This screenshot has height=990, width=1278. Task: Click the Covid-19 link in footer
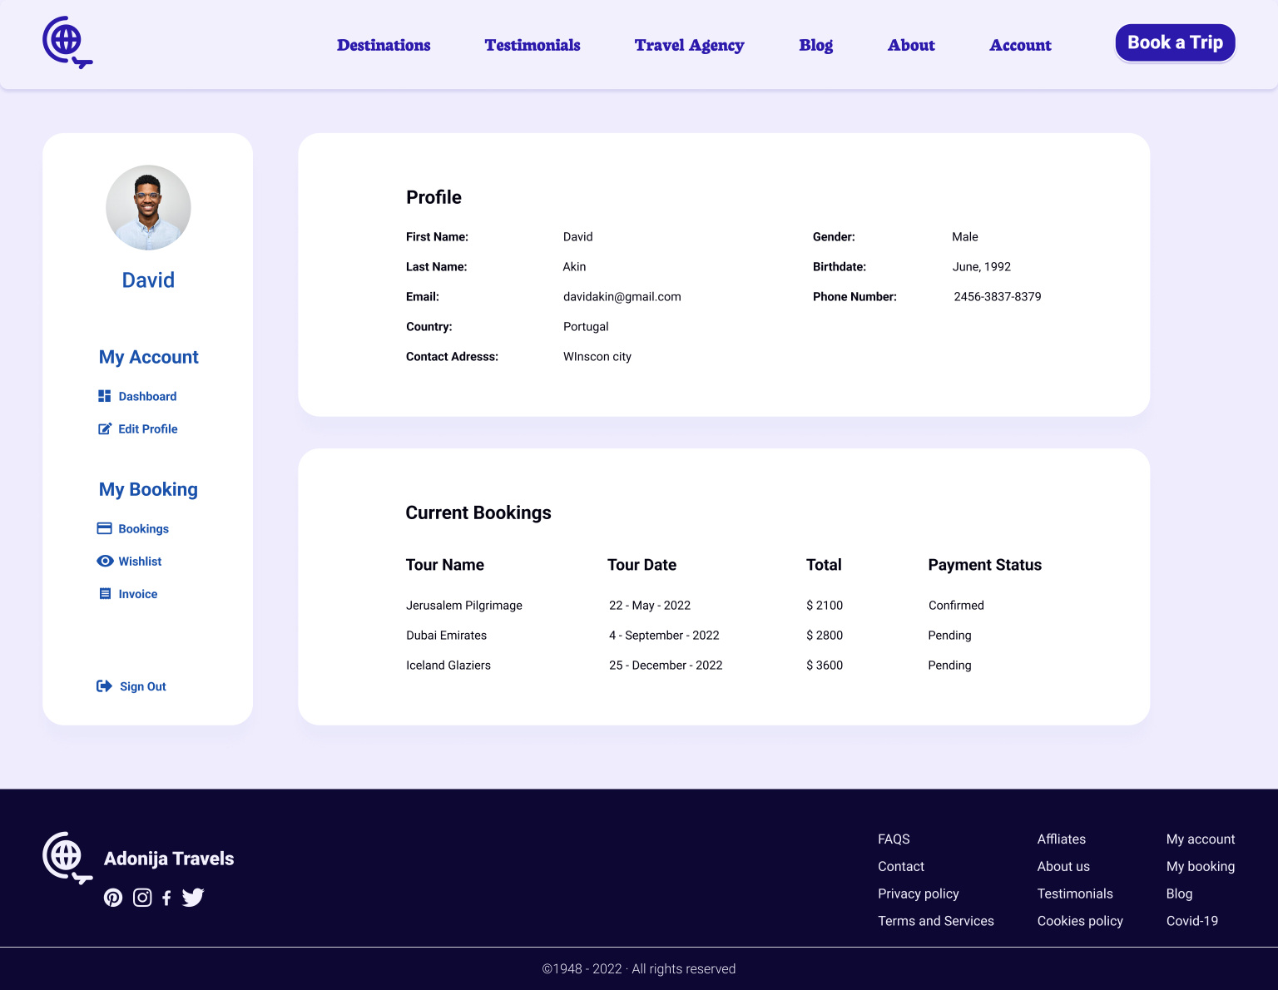pyautogui.click(x=1191, y=921)
